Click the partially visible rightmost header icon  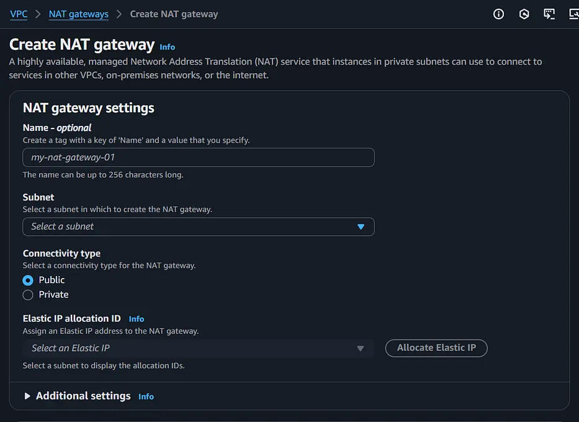[x=574, y=14]
